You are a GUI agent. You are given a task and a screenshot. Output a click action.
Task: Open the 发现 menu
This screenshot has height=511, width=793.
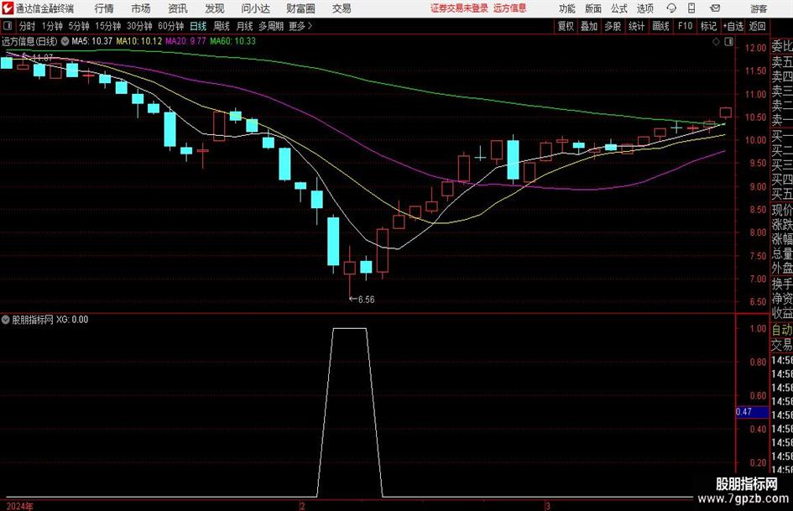(215, 8)
